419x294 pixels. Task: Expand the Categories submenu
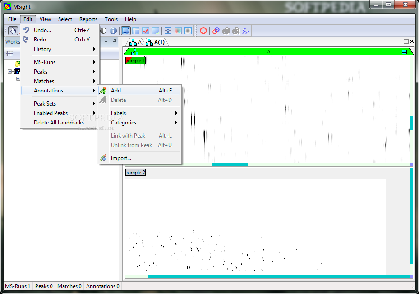tap(139, 122)
